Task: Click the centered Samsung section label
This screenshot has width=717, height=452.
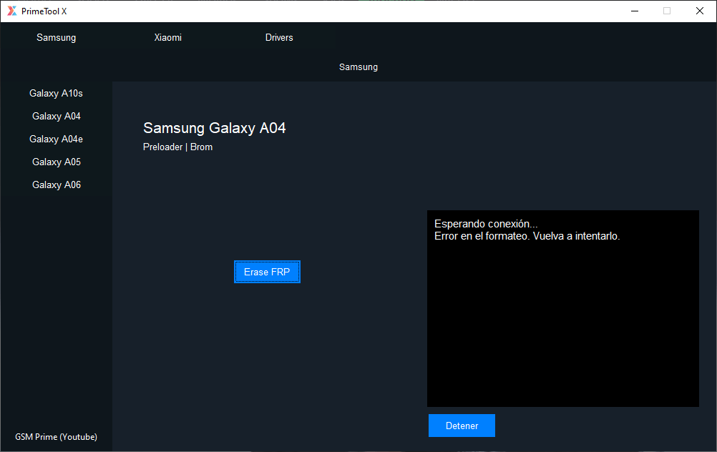Action: click(358, 67)
